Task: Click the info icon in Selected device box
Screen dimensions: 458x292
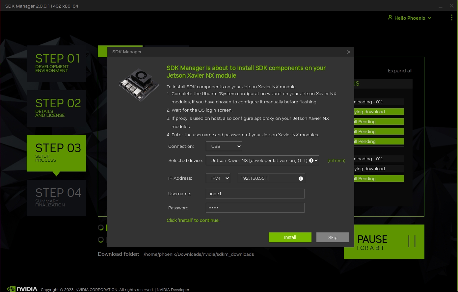Action: (x=311, y=160)
